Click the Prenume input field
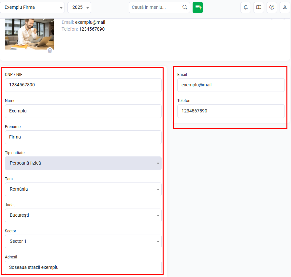Screen dimensions: 291x277 [83, 137]
